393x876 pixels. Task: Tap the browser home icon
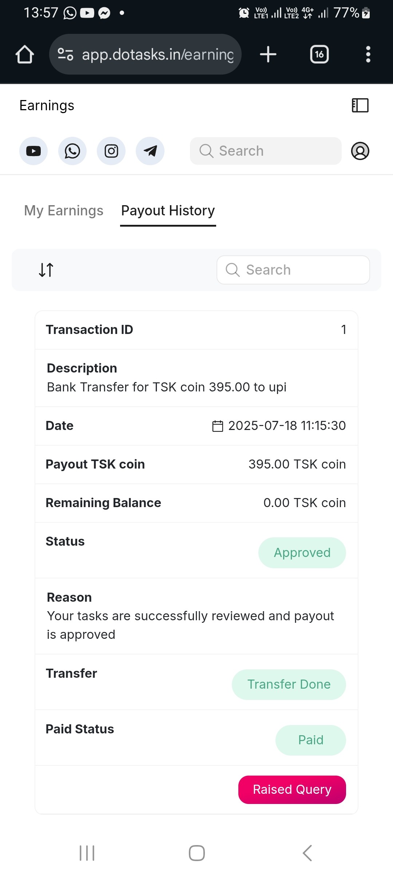(25, 55)
